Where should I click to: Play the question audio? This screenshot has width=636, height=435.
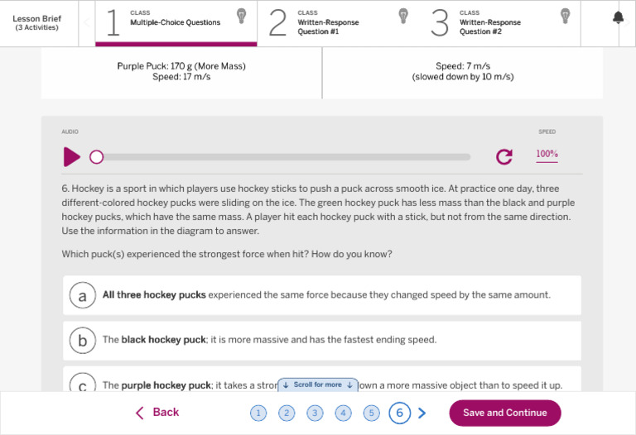(x=72, y=157)
